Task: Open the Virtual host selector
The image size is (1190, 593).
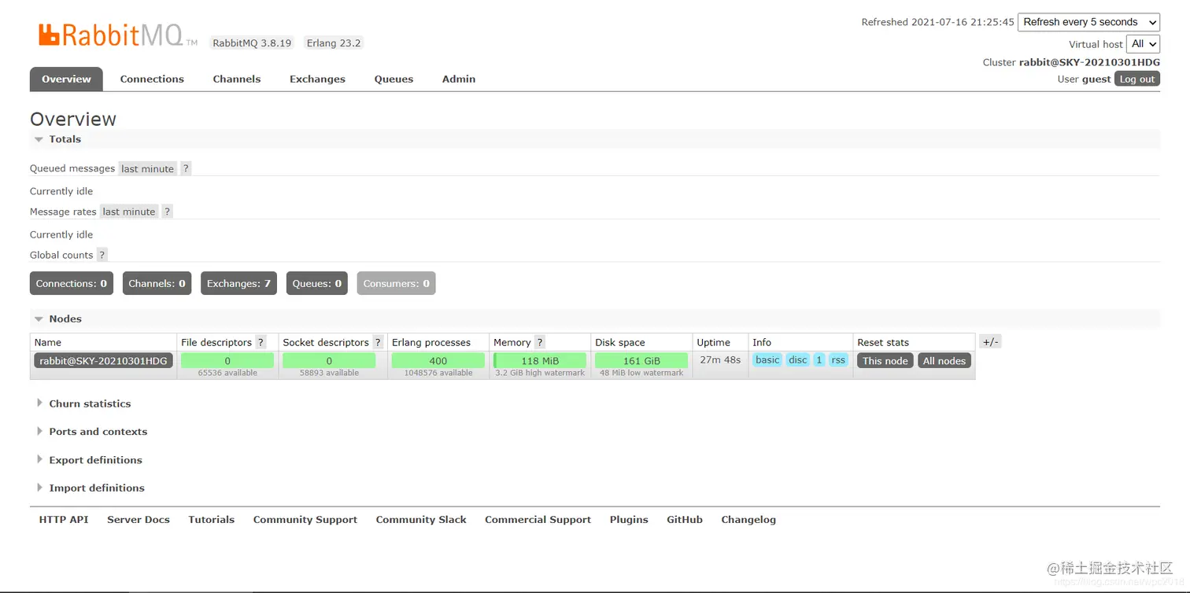Action: click(x=1143, y=44)
